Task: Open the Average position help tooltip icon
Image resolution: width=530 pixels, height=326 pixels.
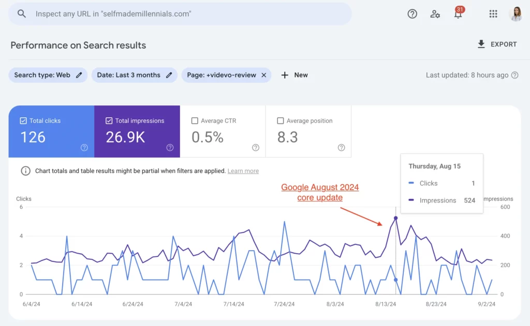Action: (341, 147)
